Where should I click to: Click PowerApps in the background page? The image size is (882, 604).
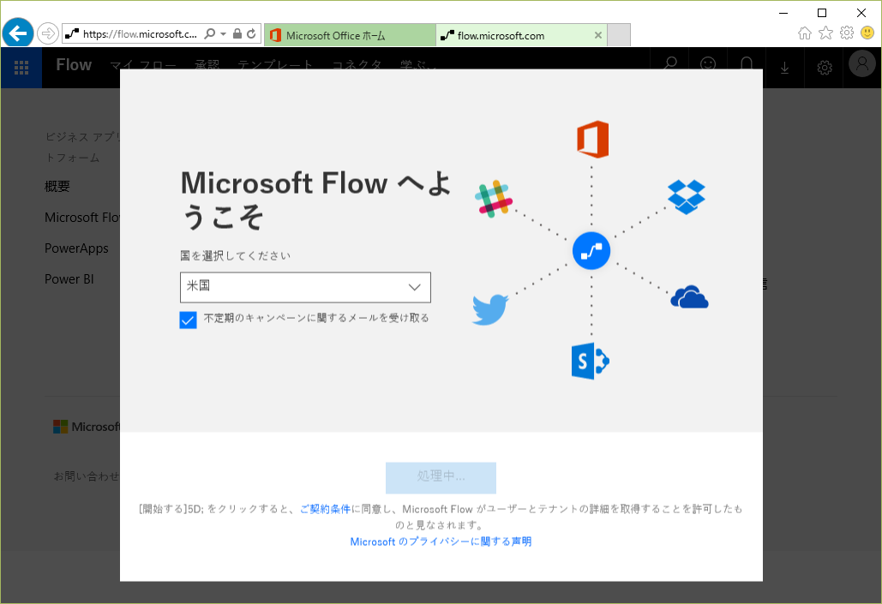(x=76, y=248)
